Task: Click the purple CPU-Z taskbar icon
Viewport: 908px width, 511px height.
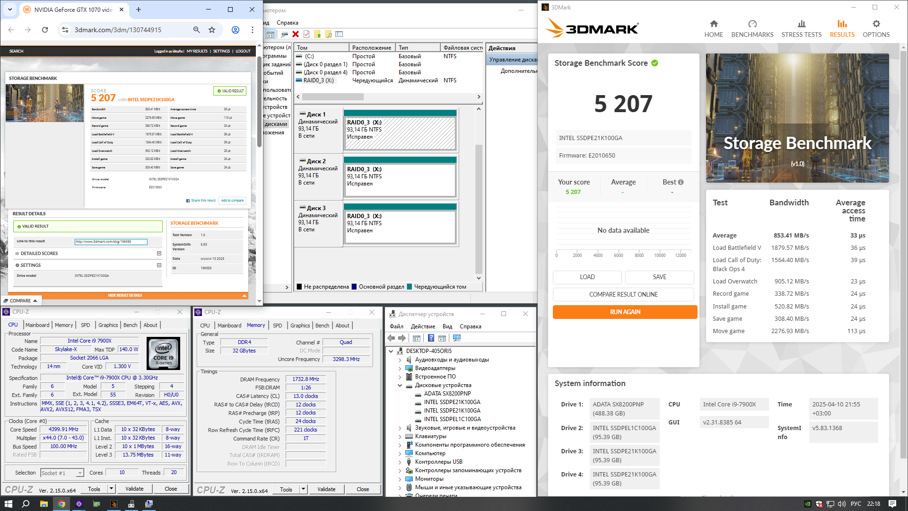Action: 79,504
